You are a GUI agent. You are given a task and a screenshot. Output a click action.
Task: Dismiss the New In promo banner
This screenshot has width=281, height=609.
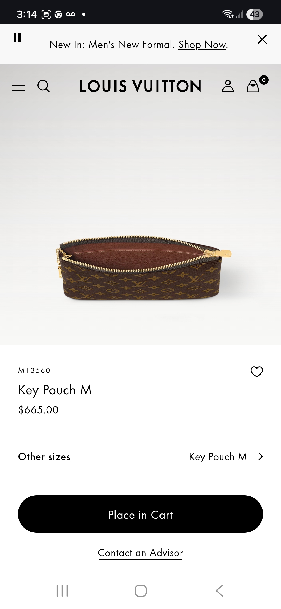262,39
